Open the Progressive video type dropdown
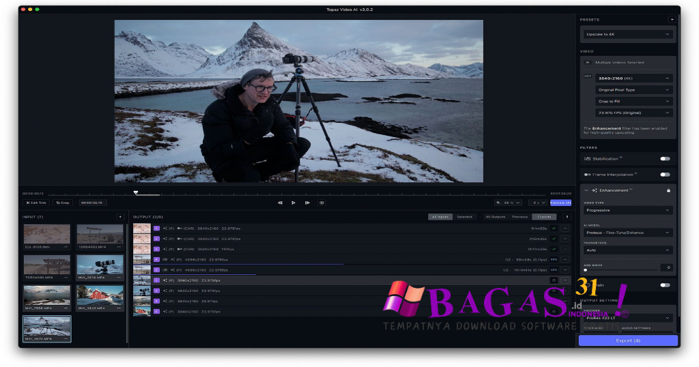Viewport: 699px width, 367px height. click(x=628, y=210)
